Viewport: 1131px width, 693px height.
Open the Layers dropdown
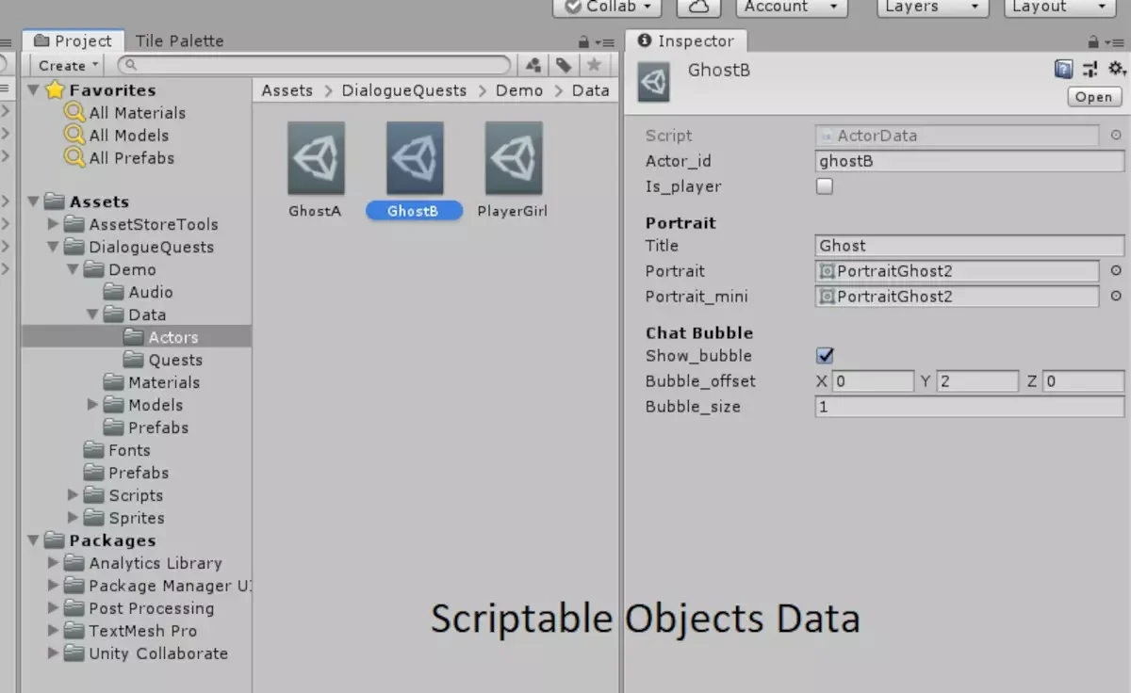click(933, 7)
